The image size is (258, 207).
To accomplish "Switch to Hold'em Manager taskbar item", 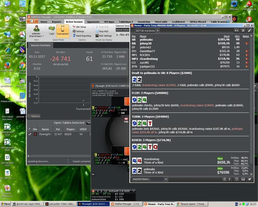I will (x=126, y=204).
